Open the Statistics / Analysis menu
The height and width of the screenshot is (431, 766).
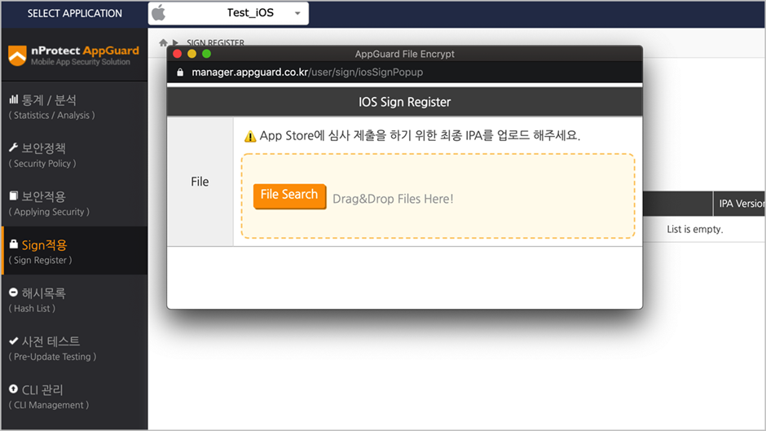74,107
